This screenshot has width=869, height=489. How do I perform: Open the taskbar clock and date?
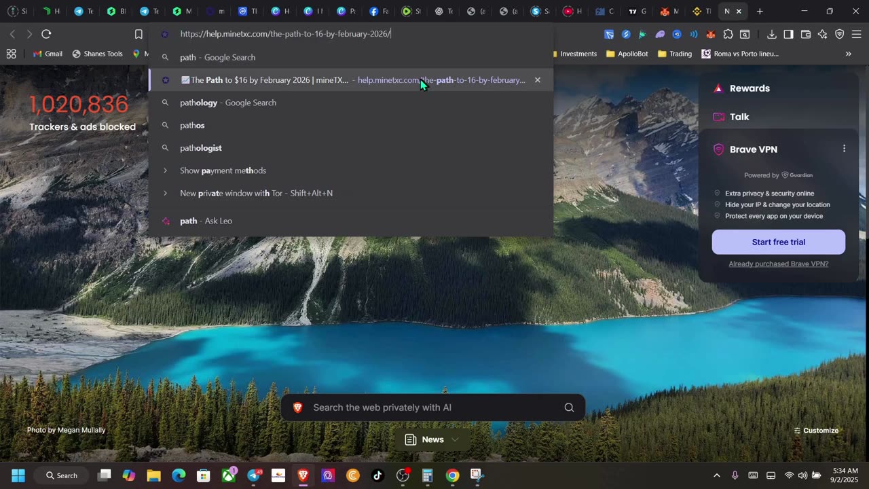(x=844, y=475)
